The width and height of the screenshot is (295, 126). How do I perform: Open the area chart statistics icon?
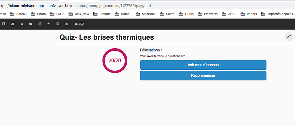[67, 24]
